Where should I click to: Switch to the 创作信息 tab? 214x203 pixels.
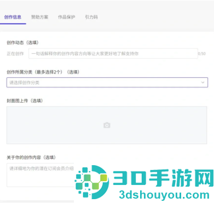tap(13, 17)
